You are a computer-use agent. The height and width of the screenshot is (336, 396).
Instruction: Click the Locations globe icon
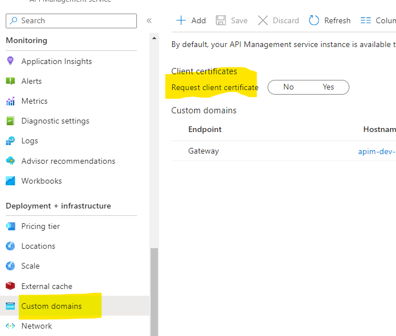10,246
